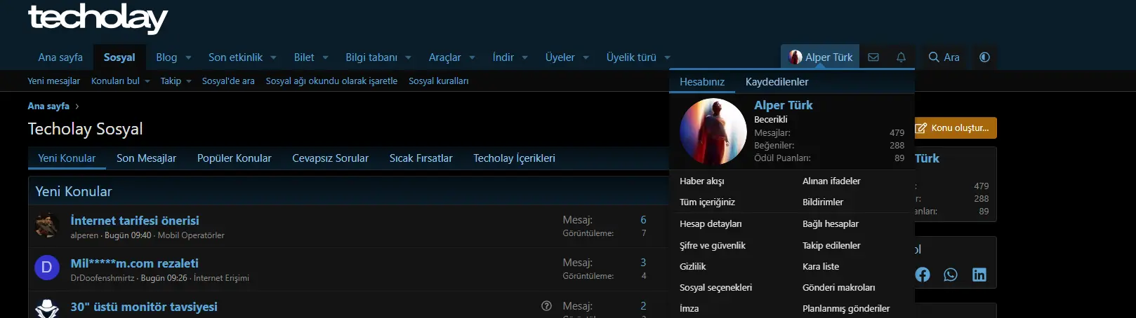Click alperen's avatar beside İnternet tarifesi önerisi
1136x318 pixels.
[x=47, y=225]
